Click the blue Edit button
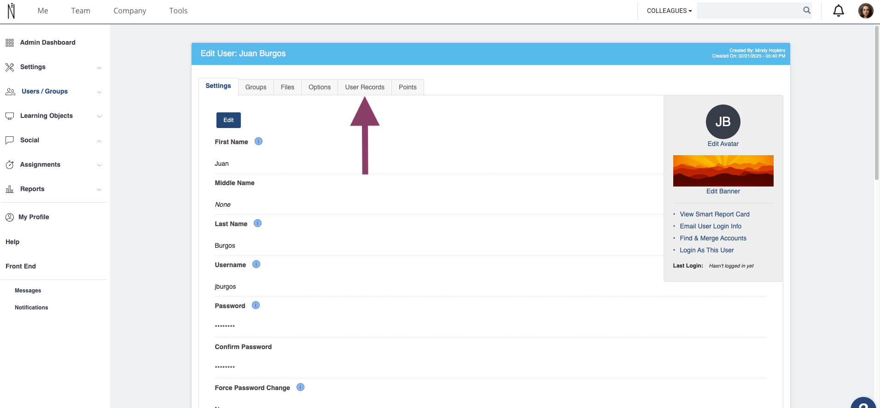This screenshot has height=408, width=880. pyautogui.click(x=228, y=120)
